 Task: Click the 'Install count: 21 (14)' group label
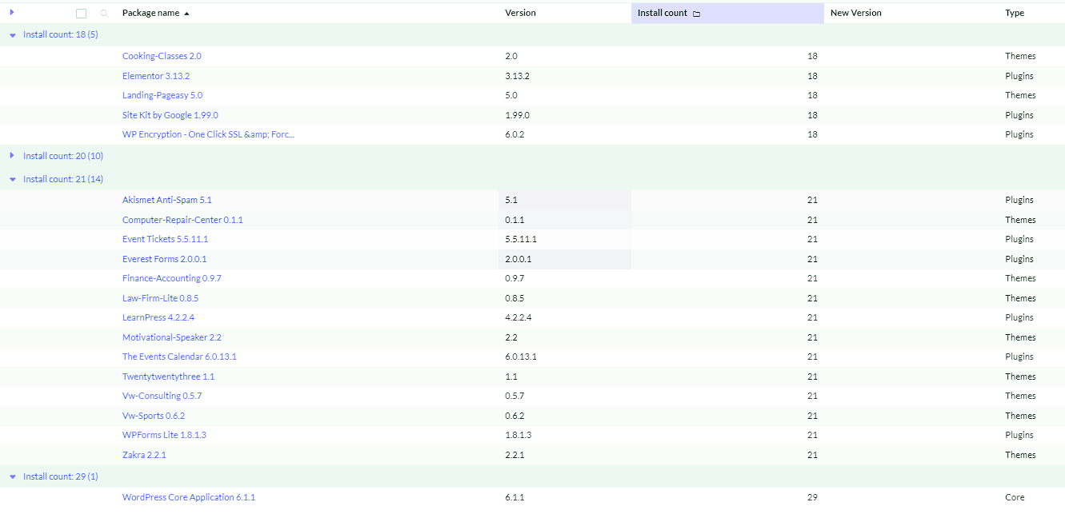click(x=63, y=179)
